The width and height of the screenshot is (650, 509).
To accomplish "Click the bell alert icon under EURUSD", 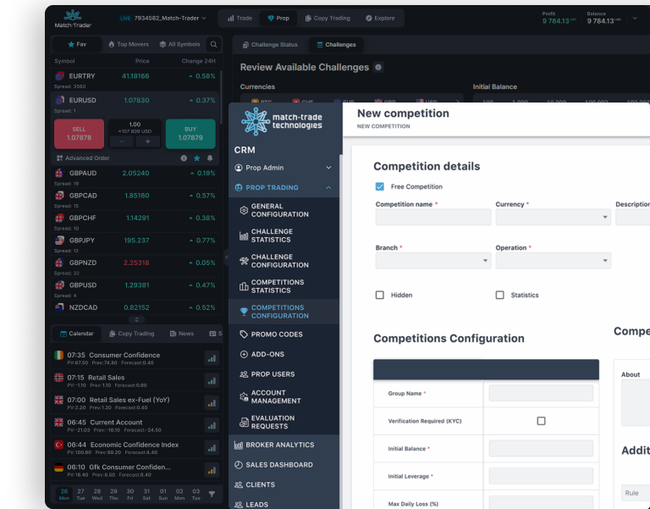I will point(210,158).
